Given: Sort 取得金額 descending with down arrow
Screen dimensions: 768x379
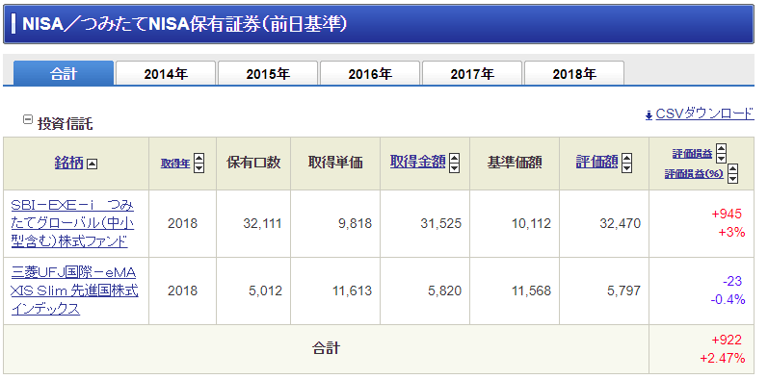Looking at the screenshot, I should point(455,167).
